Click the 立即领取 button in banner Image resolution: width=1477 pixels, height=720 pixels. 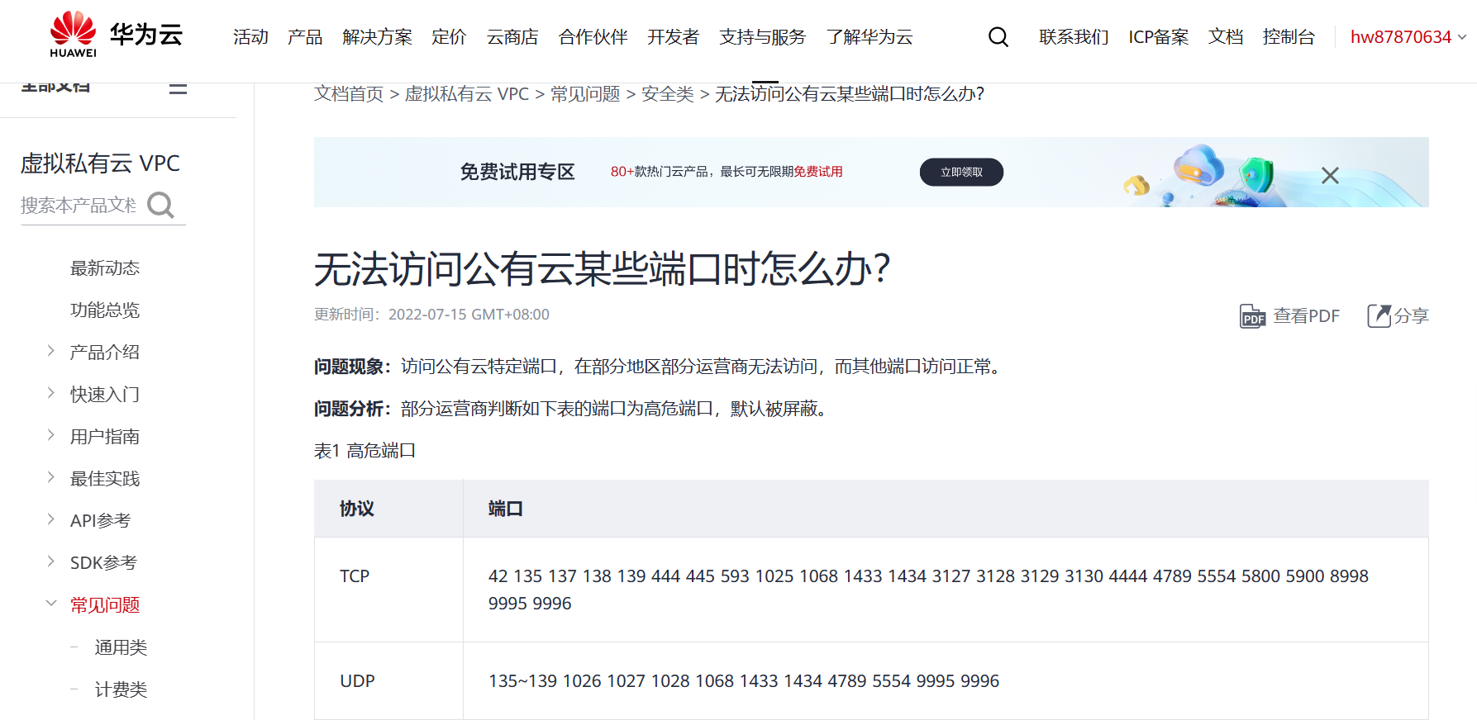point(961,172)
